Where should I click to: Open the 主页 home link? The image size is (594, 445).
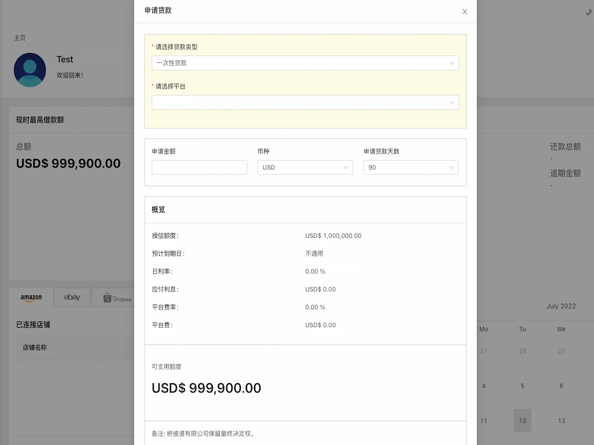[19, 38]
